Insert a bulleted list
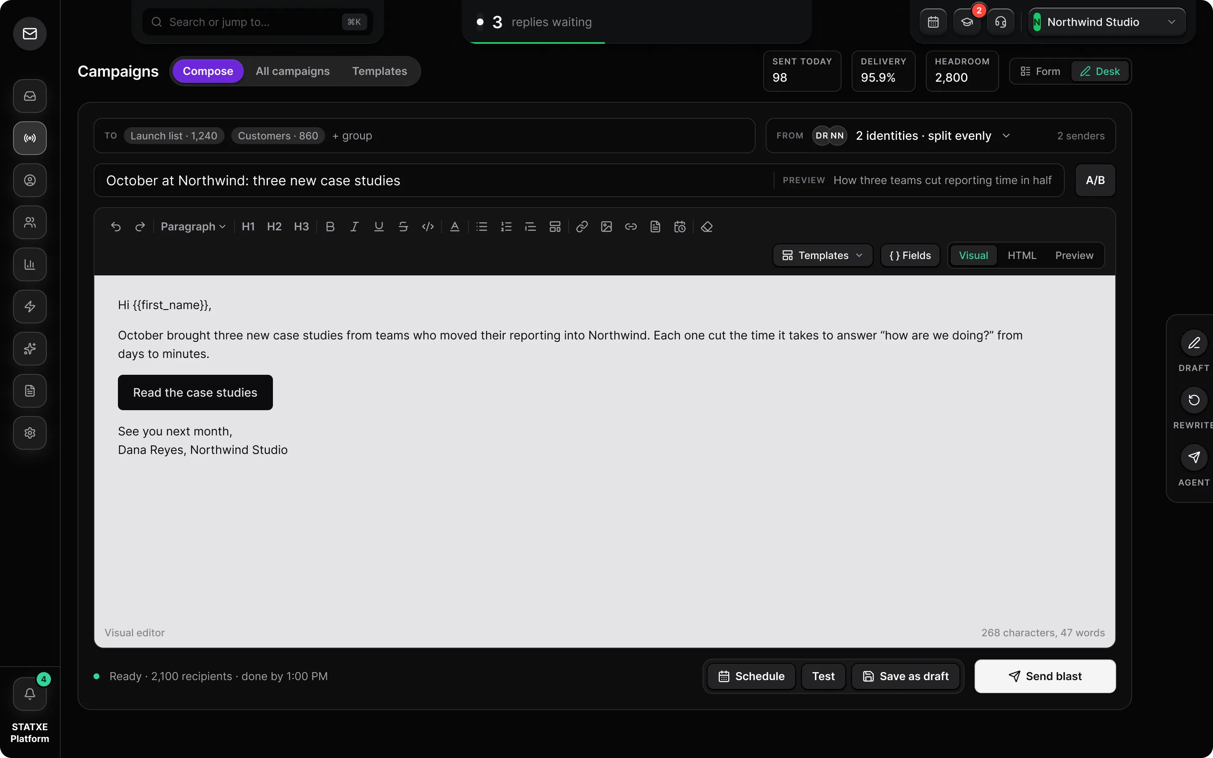This screenshot has height=758, width=1213. 482,227
